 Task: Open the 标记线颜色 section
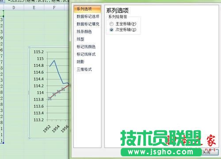click(x=86, y=47)
